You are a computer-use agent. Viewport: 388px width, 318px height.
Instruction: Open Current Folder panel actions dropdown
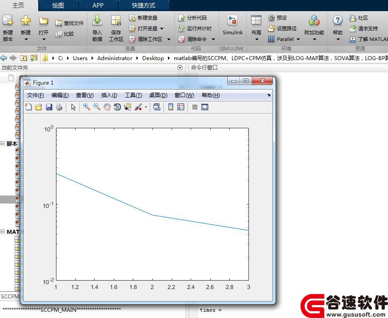coord(180,67)
